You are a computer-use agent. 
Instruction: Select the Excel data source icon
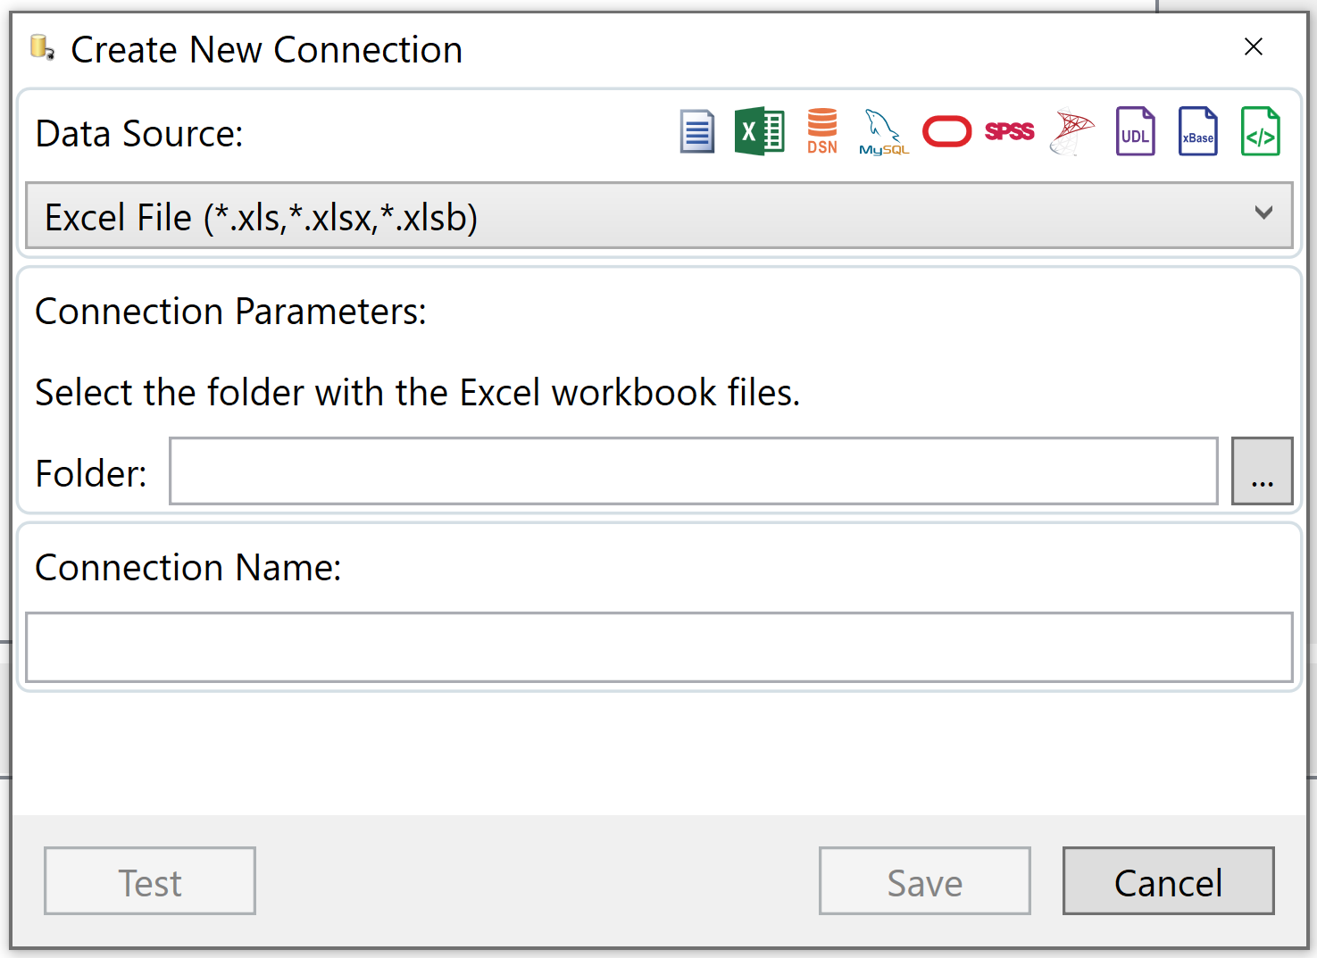[x=759, y=131]
